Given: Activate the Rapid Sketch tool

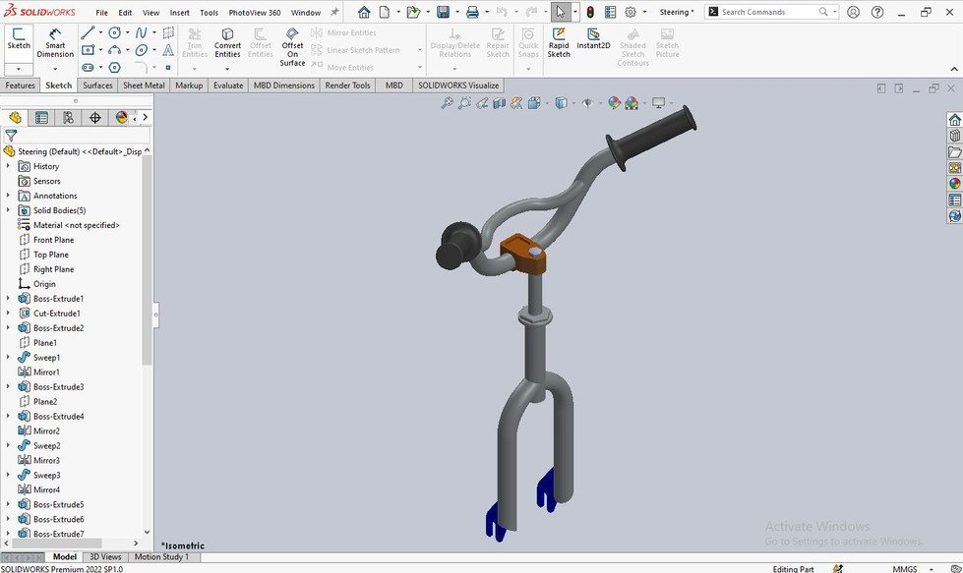Looking at the screenshot, I should point(559,42).
